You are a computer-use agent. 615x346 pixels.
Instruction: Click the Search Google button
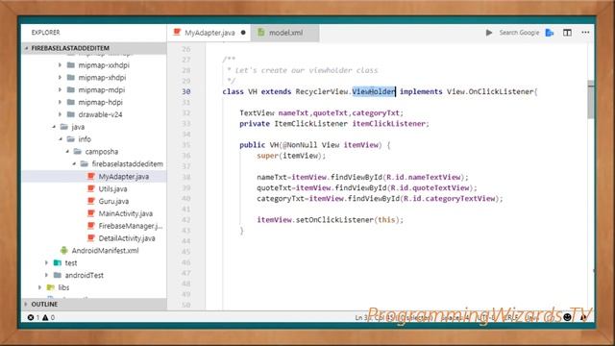[519, 33]
